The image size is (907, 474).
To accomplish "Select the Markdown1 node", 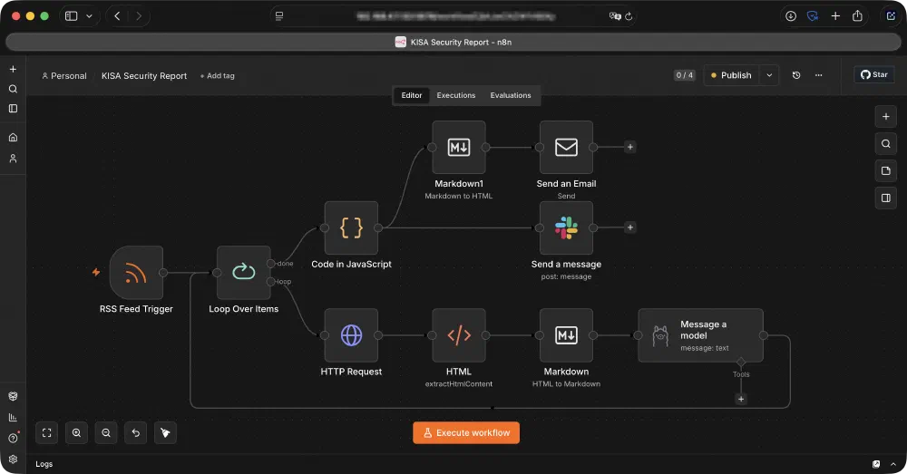I will (459, 148).
